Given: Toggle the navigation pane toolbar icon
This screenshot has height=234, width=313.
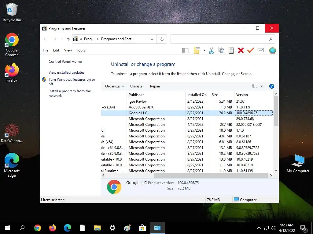Looking at the screenshot, I should coord(186,50).
